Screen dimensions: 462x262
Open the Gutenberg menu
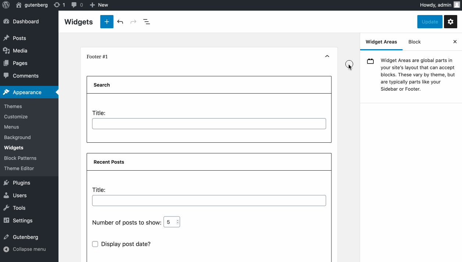click(29, 237)
